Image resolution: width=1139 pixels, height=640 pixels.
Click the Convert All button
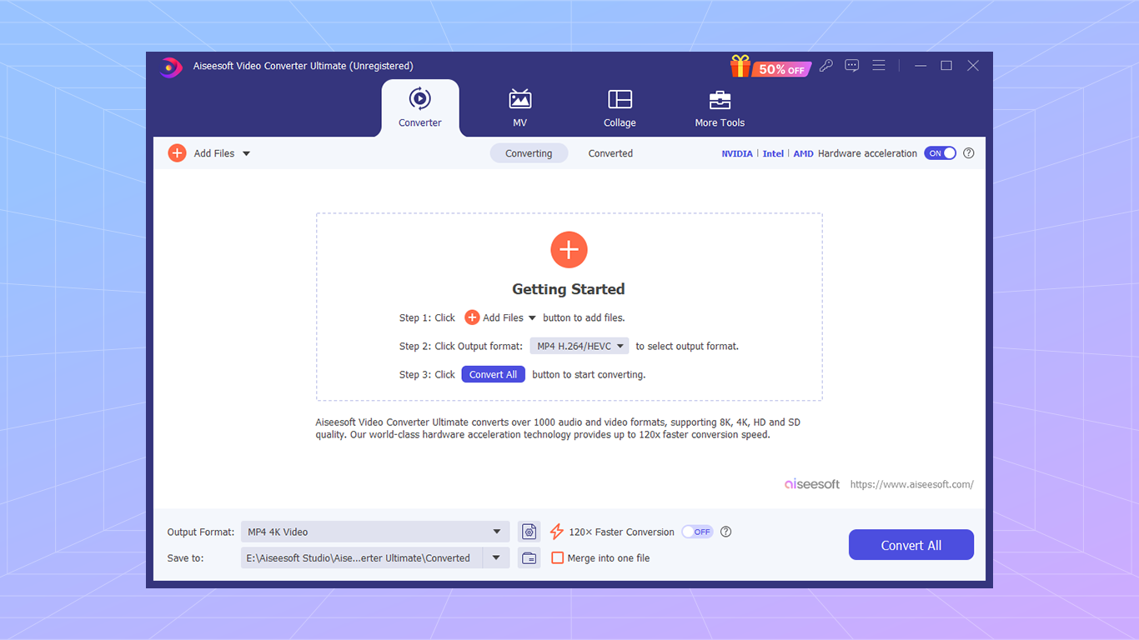(x=911, y=544)
